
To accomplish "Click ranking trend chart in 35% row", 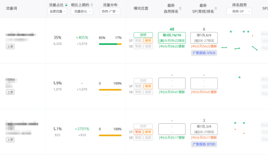I will point(240,40).
